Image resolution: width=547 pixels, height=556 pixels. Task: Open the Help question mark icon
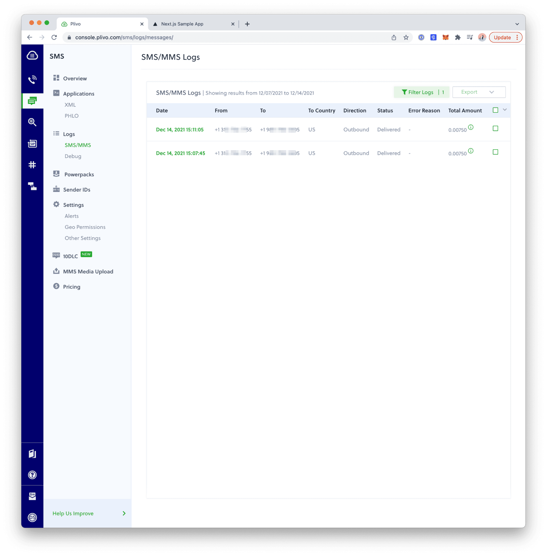32,475
